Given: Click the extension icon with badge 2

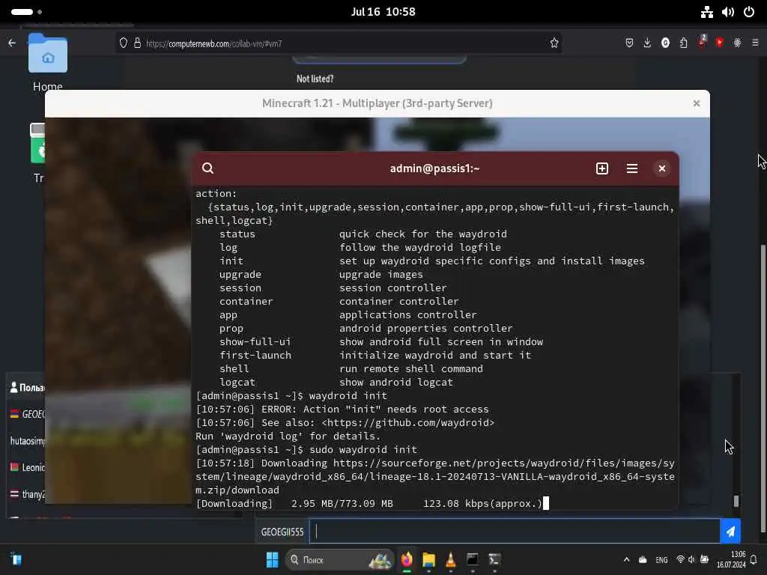Looking at the screenshot, I should coord(702,42).
